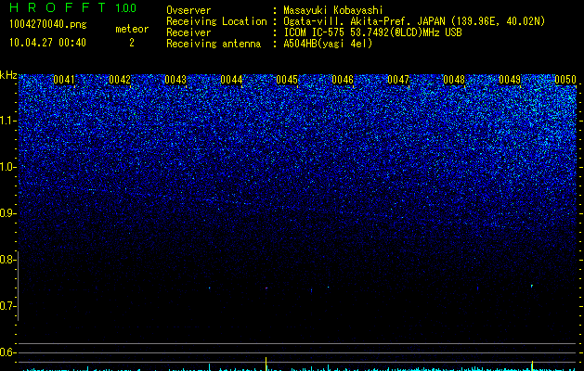
Task: Click time marker 0042
Action: pyautogui.click(x=120, y=80)
